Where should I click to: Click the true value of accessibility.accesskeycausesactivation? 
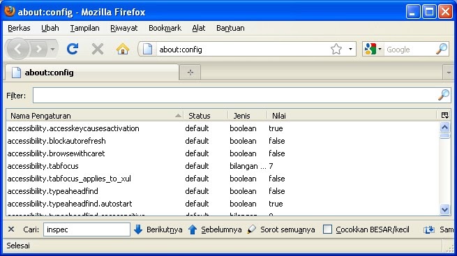point(276,128)
